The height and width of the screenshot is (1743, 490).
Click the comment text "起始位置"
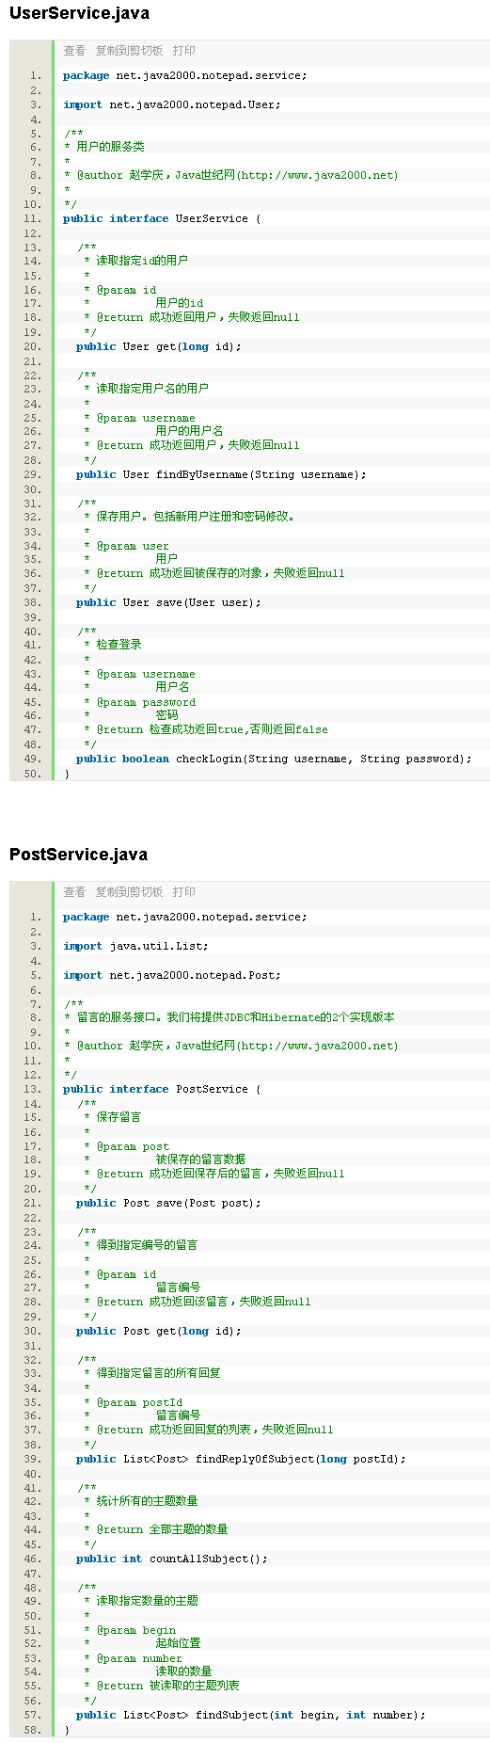[x=178, y=1643]
